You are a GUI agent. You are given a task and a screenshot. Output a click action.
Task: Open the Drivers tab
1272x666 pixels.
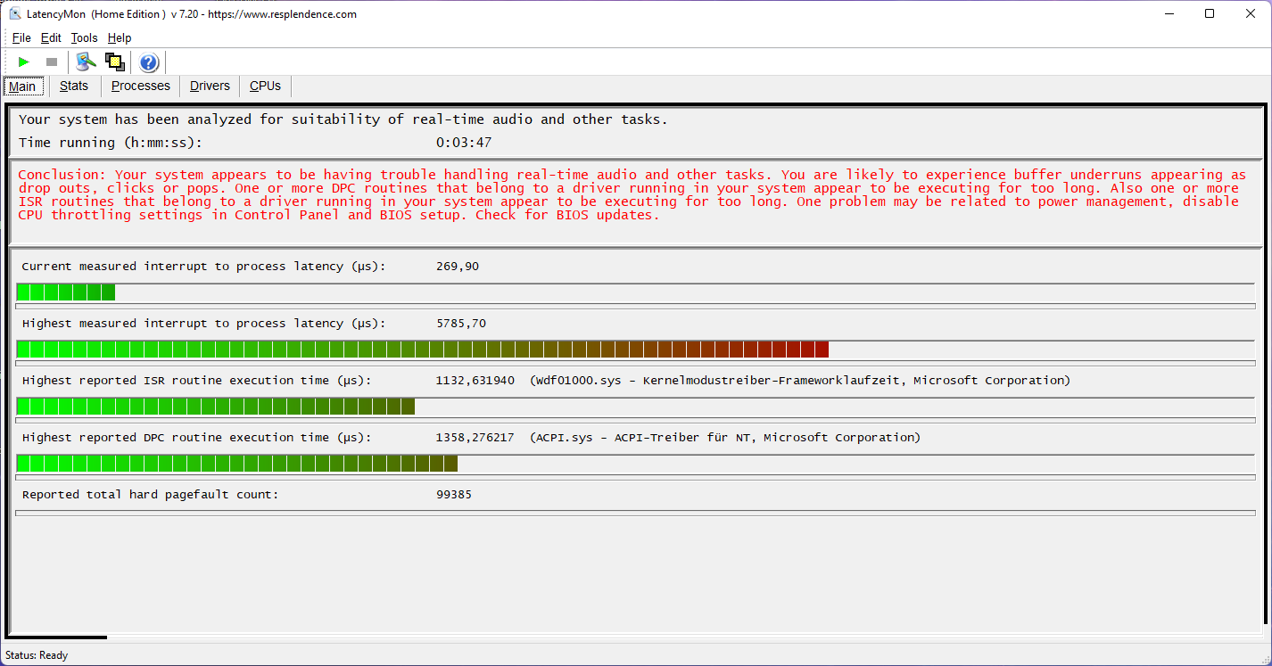[210, 86]
